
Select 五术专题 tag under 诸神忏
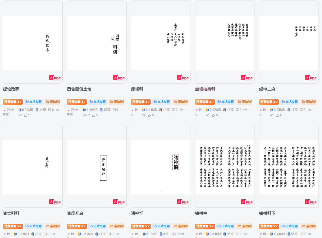[162, 226]
